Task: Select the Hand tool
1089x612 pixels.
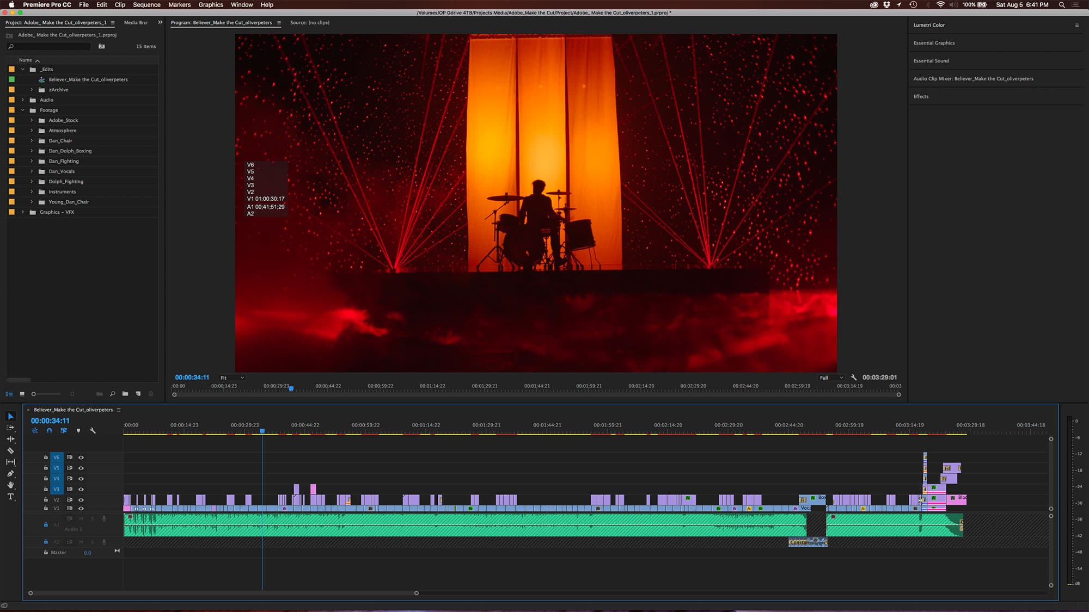Action: tap(10, 485)
